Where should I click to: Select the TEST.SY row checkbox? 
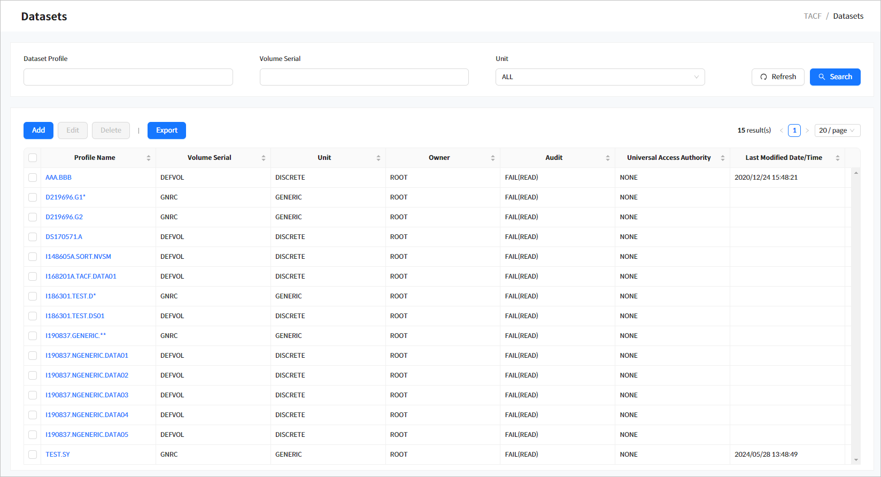[33, 455]
